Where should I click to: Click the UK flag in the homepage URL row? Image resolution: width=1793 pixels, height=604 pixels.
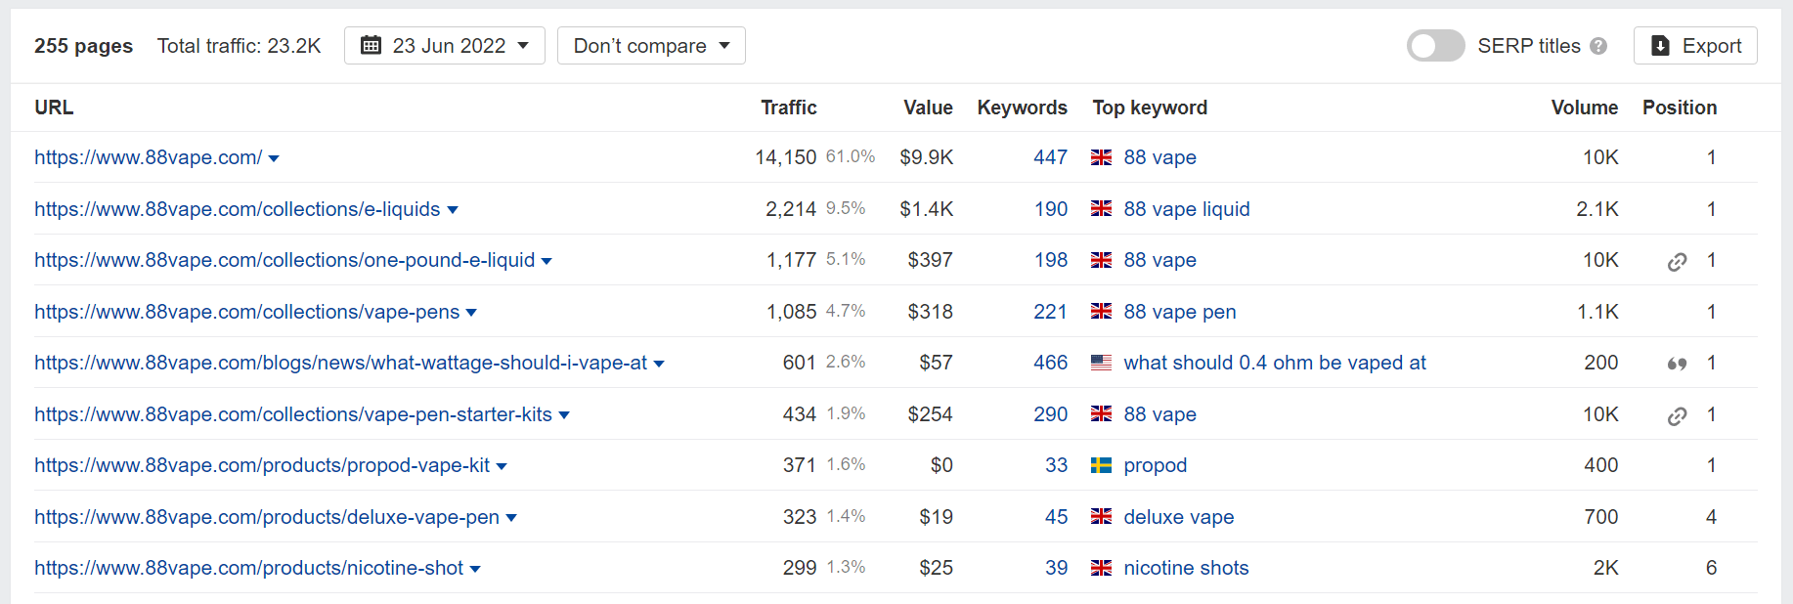tap(1102, 157)
